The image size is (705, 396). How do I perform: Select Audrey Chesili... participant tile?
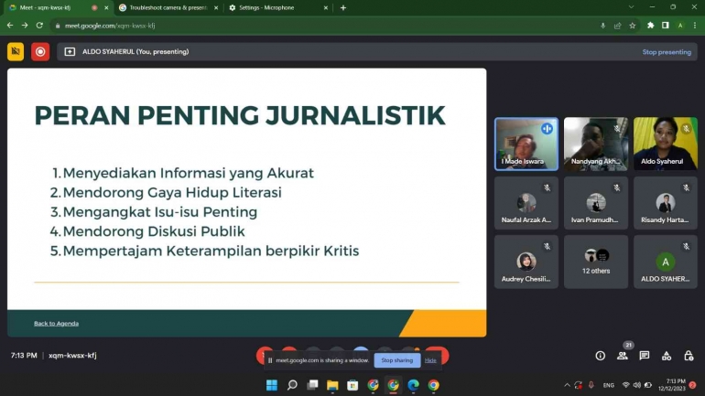(x=526, y=262)
